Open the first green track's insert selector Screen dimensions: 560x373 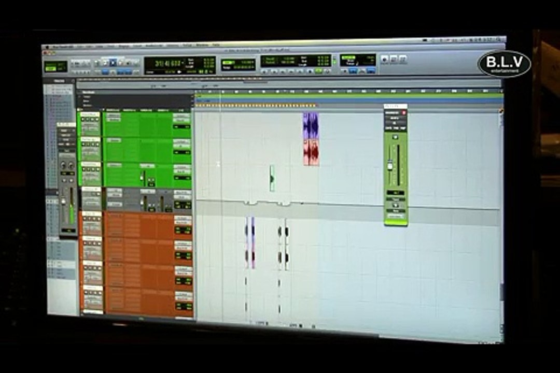point(114,115)
